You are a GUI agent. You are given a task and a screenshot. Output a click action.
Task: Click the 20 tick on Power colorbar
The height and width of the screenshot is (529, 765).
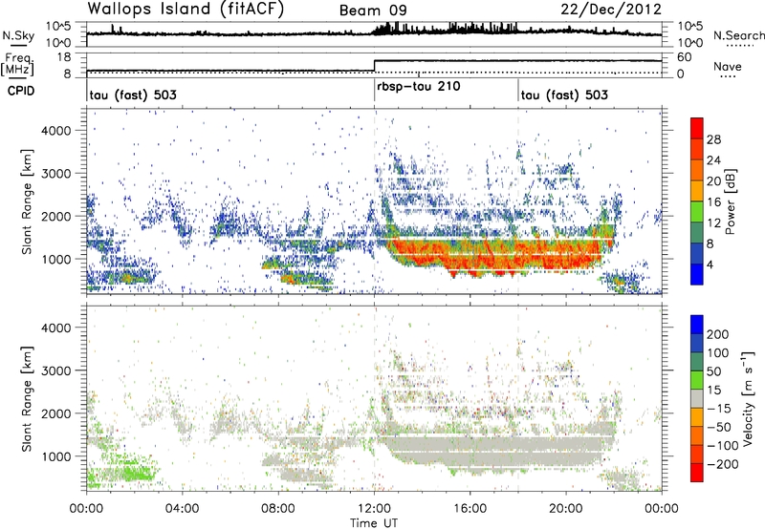pos(713,181)
